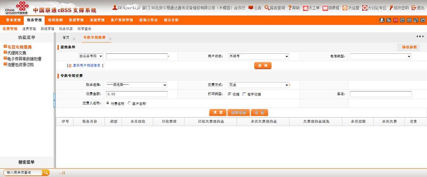Click the tab scroll arrows at top right

[420, 36]
